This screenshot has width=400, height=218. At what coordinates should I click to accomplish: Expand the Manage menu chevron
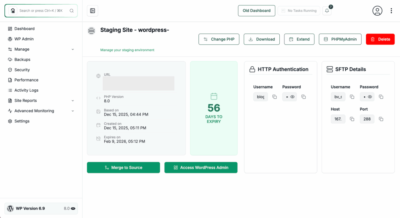(x=73, y=50)
